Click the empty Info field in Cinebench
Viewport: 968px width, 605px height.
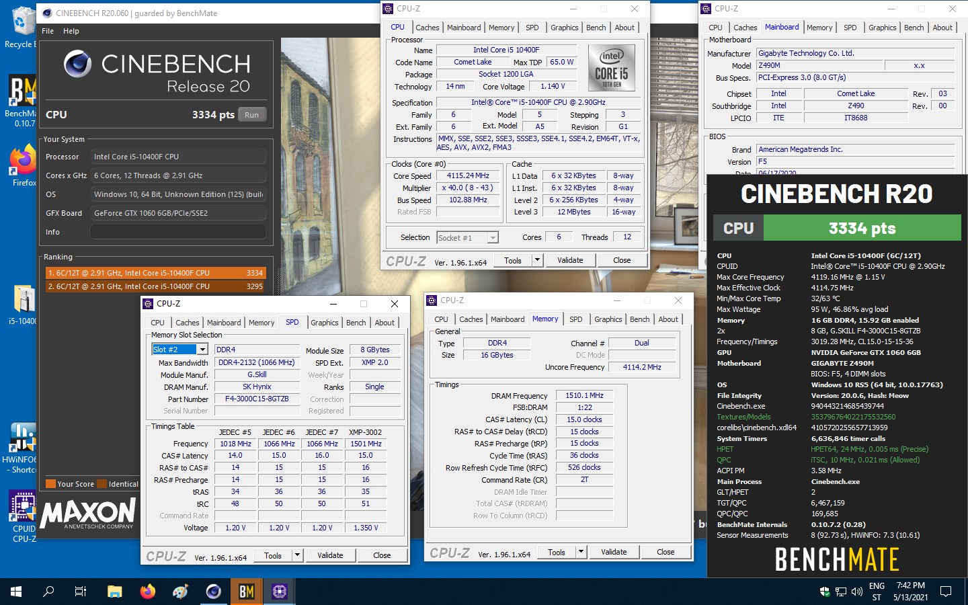(178, 232)
